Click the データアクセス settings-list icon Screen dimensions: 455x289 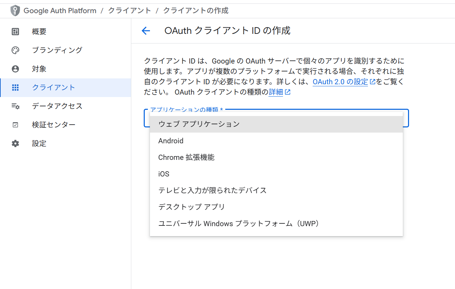pos(15,106)
